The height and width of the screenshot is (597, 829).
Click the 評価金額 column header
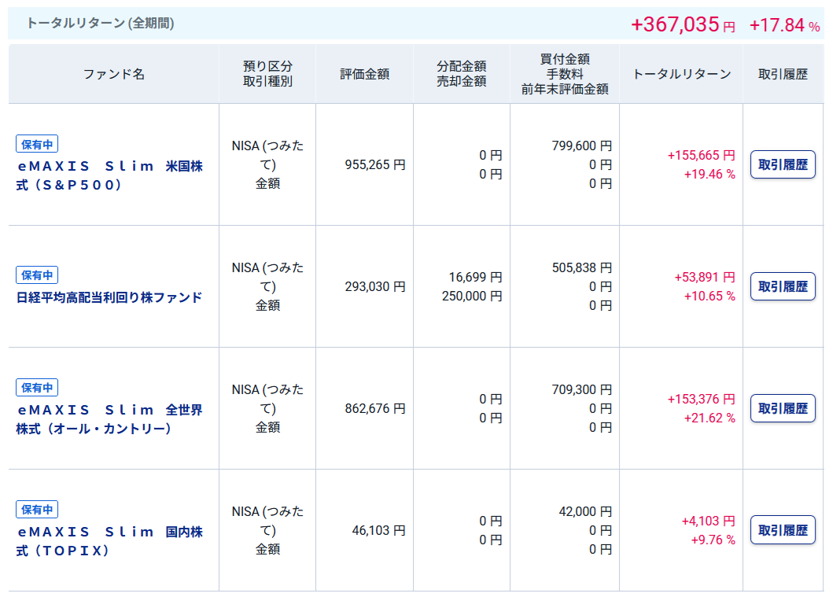(364, 74)
